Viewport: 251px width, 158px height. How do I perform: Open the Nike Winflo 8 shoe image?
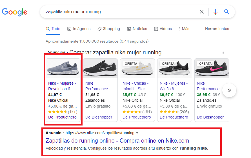tap(174, 68)
